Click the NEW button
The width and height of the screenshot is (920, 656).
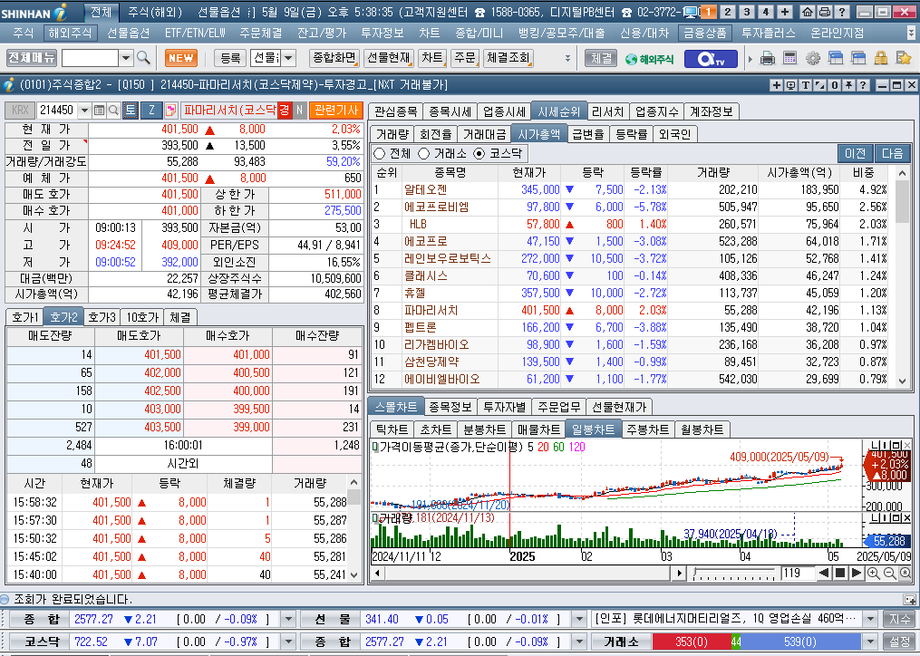click(x=181, y=57)
